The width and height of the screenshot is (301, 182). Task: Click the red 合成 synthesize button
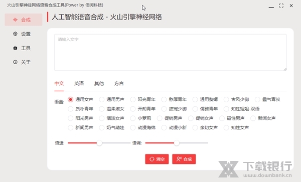(184, 159)
